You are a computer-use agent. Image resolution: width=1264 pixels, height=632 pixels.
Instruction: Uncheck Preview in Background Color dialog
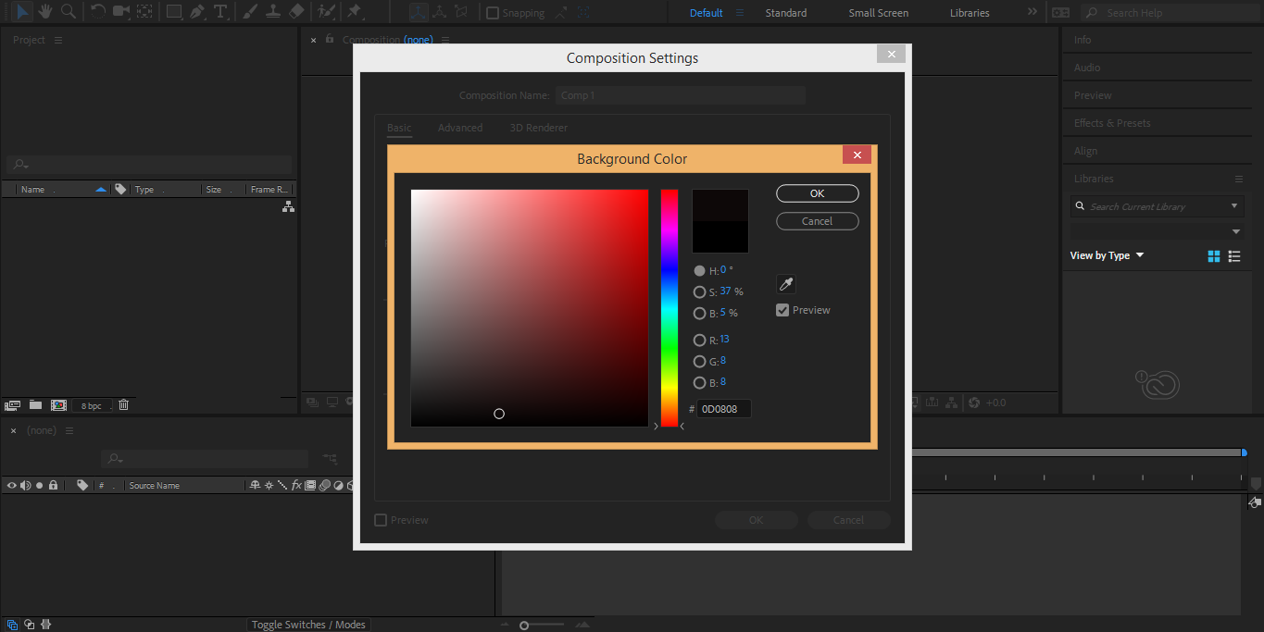coord(782,310)
